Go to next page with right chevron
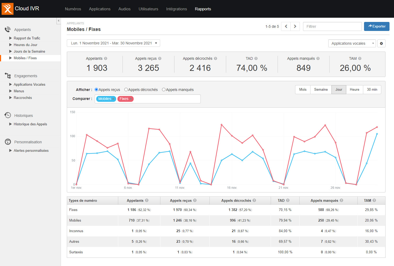Viewport: 394px width, 266px height. (295, 26)
